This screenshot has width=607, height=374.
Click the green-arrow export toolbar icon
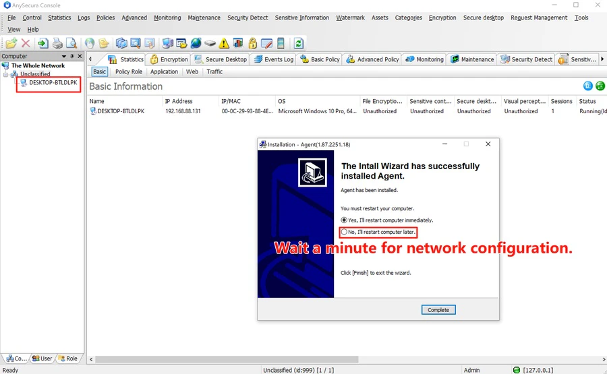pyautogui.click(x=43, y=43)
